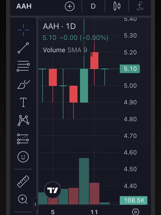Click the TradingView logo button
Viewport: 161px width, 215px height.
[x=53, y=190]
